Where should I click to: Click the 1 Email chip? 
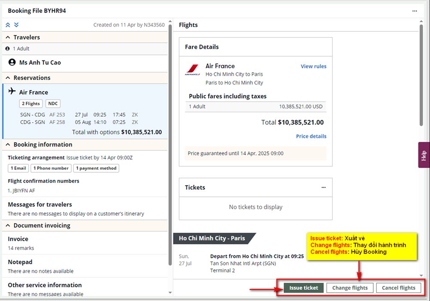coord(18,168)
